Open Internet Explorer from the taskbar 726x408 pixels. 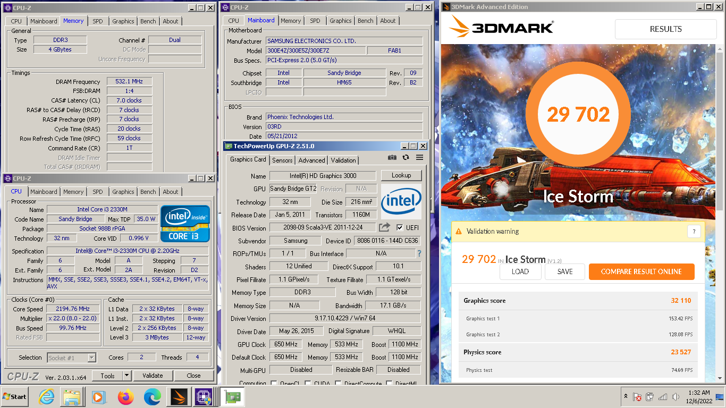pos(47,397)
